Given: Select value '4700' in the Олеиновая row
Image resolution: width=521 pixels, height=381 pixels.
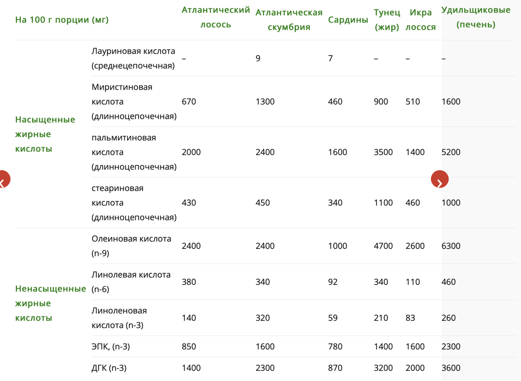Looking at the screenshot, I should 383,246.
